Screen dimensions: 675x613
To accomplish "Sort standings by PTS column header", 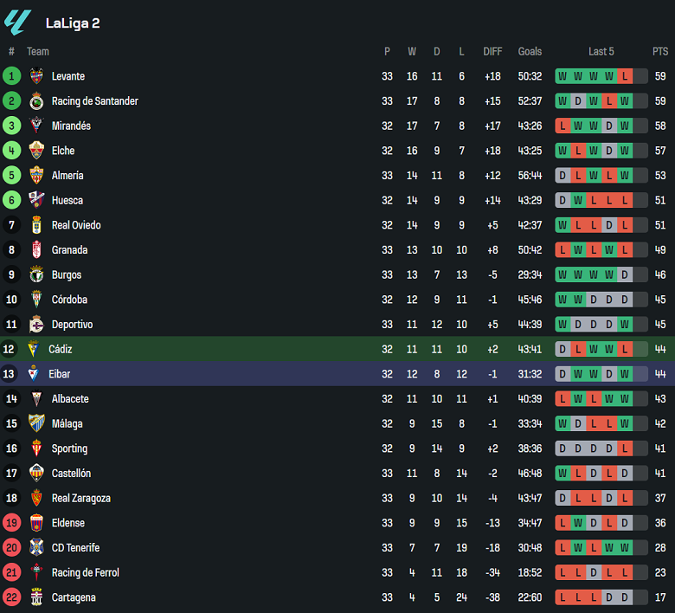I will click(x=660, y=52).
